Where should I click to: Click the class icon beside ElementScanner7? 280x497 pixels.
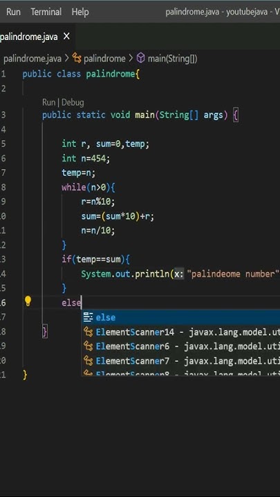click(x=88, y=361)
